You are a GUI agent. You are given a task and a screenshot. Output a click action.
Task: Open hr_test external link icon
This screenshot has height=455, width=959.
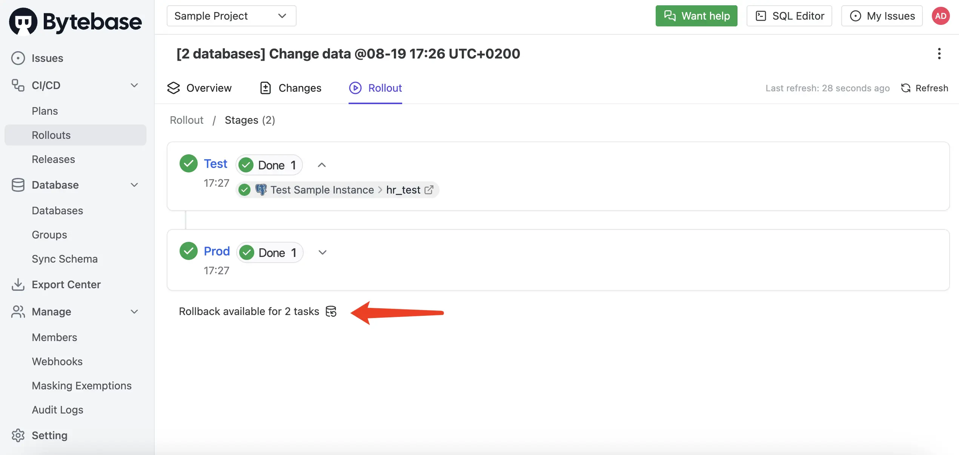tap(429, 190)
